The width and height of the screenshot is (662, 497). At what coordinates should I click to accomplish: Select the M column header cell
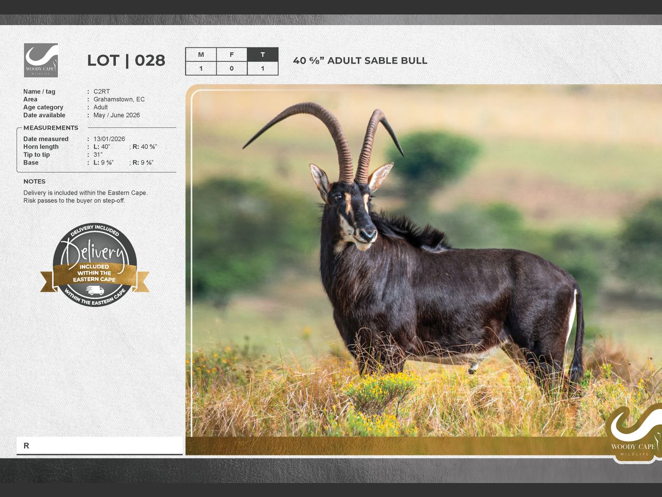pyautogui.click(x=201, y=54)
